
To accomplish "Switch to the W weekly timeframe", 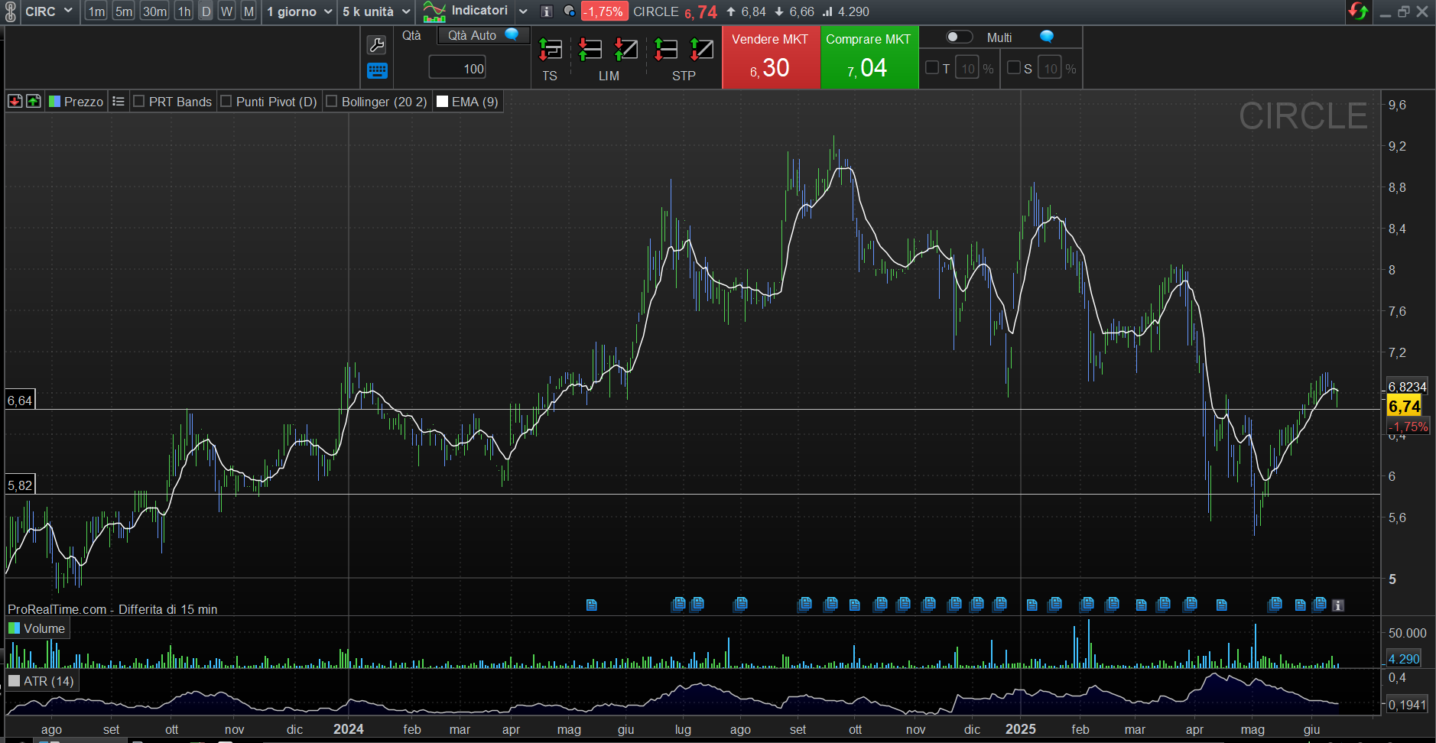I will coord(226,11).
